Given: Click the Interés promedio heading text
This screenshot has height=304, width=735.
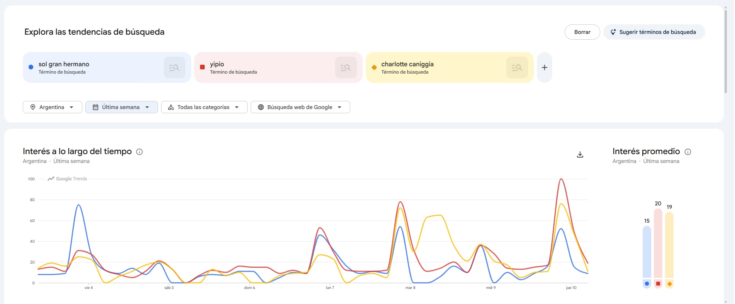Looking at the screenshot, I should click(x=646, y=151).
